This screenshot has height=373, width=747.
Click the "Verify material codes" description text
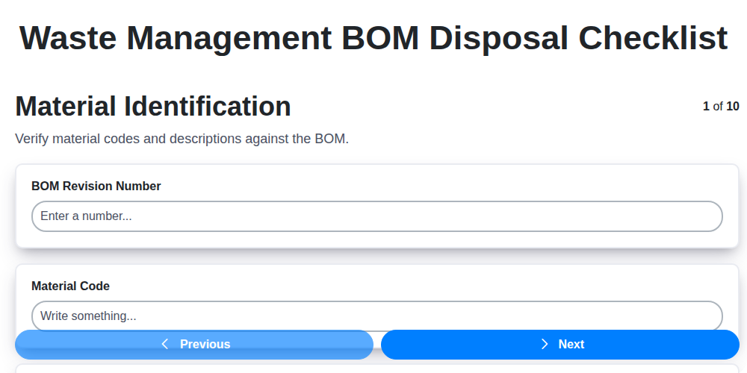click(x=182, y=139)
